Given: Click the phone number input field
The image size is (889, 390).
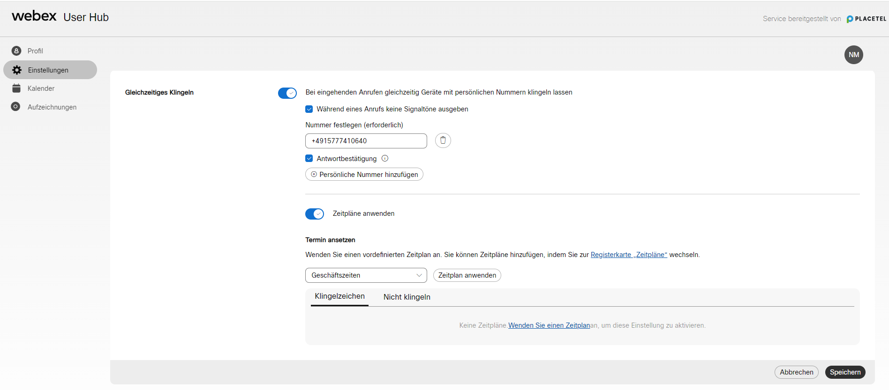Looking at the screenshot, I should (366, 141).
